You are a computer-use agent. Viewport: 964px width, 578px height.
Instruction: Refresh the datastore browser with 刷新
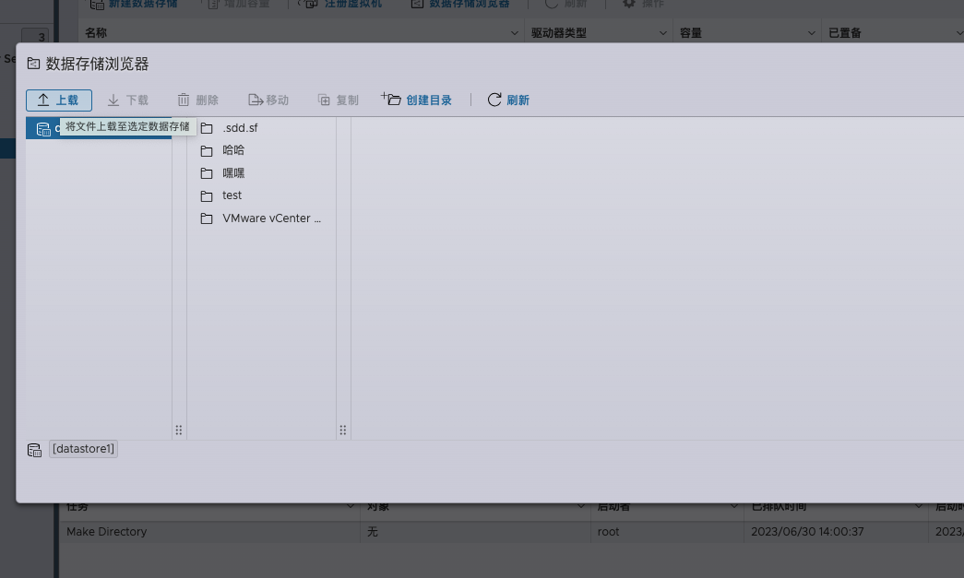pos(508,100)
